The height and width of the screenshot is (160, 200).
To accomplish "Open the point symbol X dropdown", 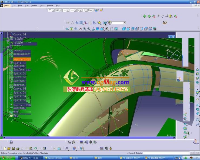I will pyautogui.click(x=80, y=10).
